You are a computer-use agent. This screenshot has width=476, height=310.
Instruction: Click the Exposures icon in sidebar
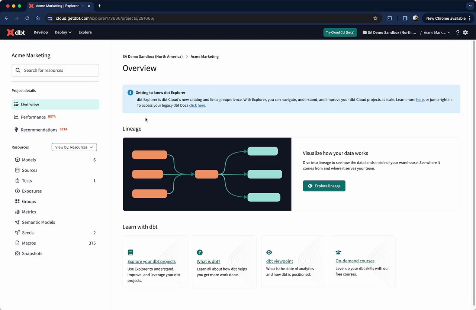click(17, 191)
